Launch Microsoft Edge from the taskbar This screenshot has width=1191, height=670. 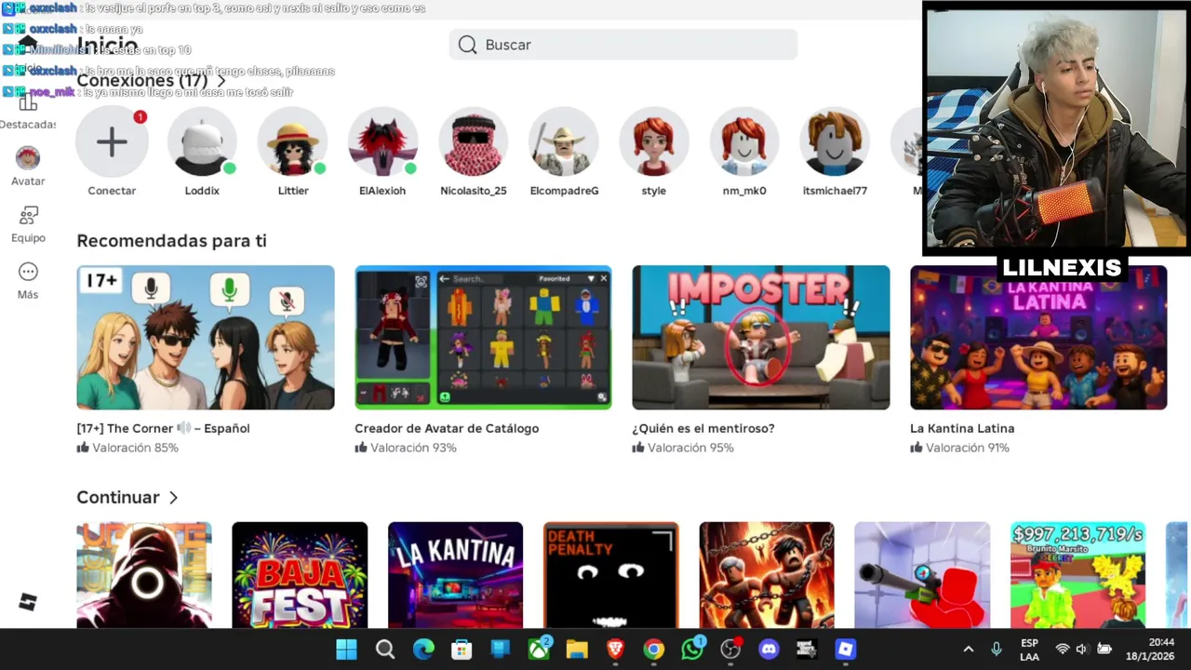(x=423, y=650)
